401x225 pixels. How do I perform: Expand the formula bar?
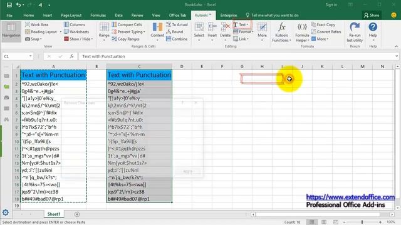point(397,56)
